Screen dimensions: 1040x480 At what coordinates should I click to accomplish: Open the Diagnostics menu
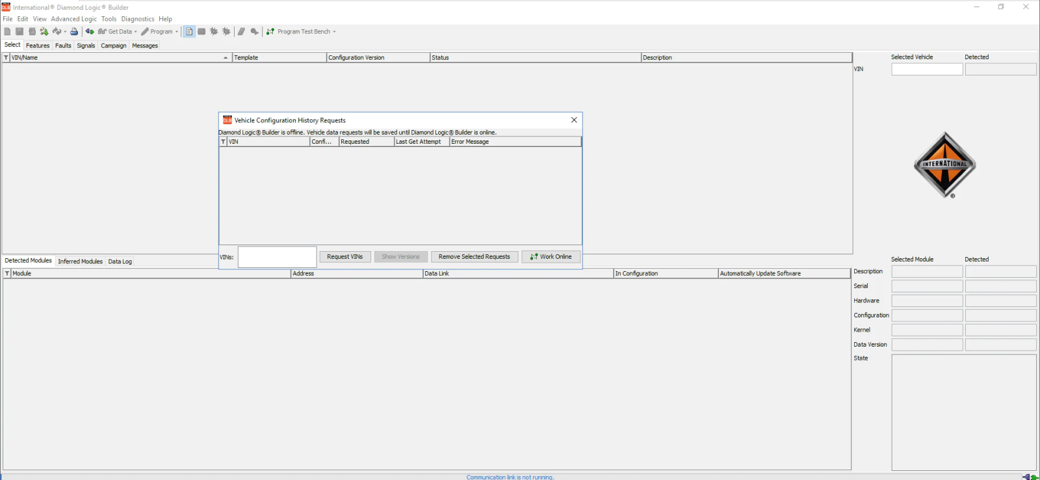[x=138, y=19]
